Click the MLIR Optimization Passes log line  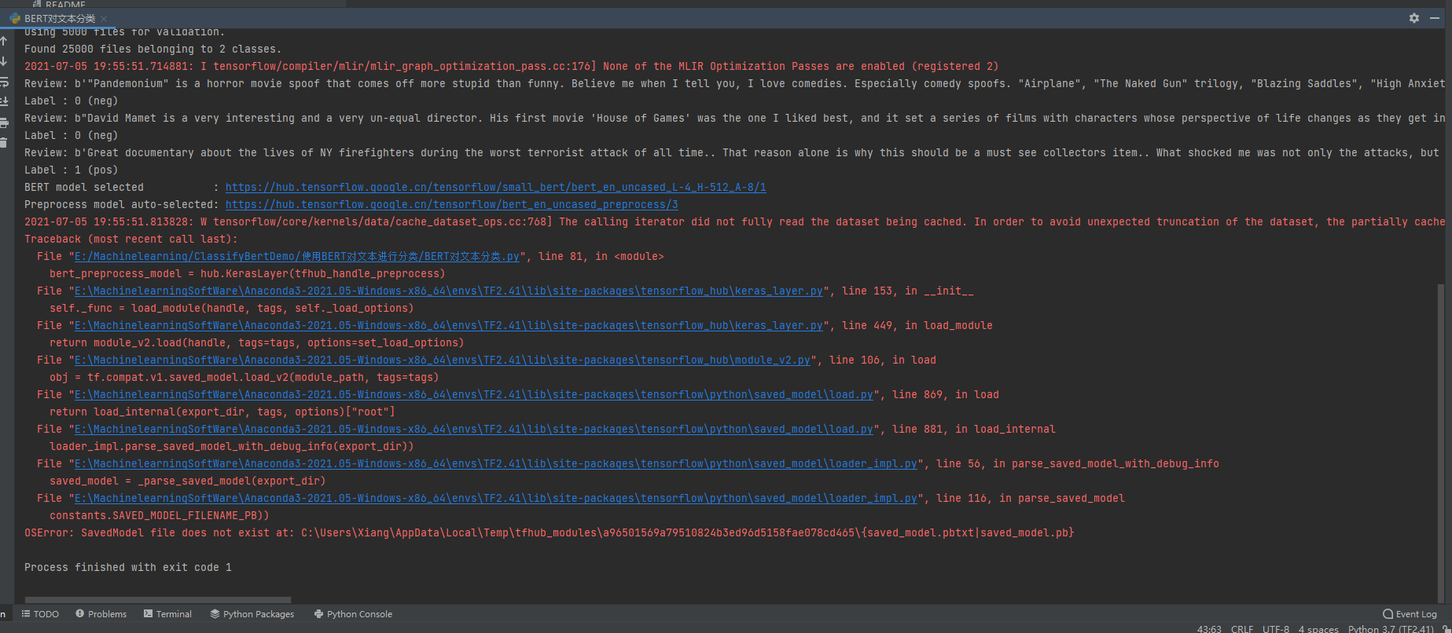click(511, 66)
